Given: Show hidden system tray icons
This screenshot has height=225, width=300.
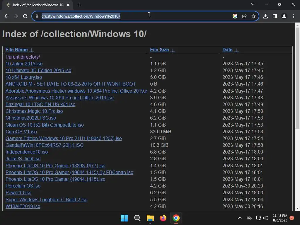Looking at the screenshot, I should click(x=240, y=218).
